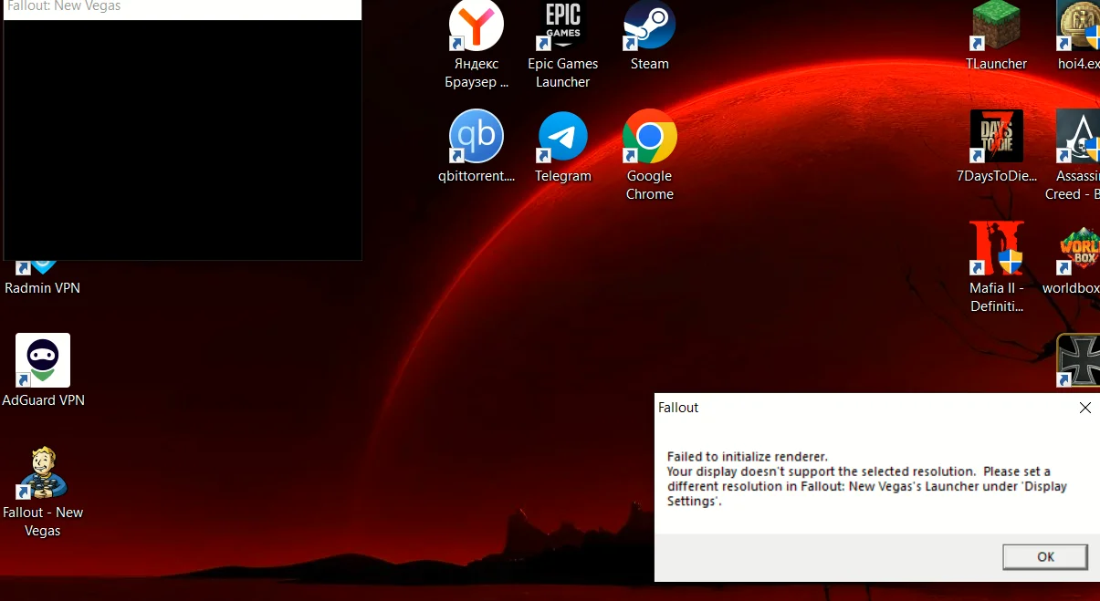Image resolution: width=1100 pixels, height=601 pixels.
Task: Click the Fallout: New Vegas window title
Action: click(64, 6)
